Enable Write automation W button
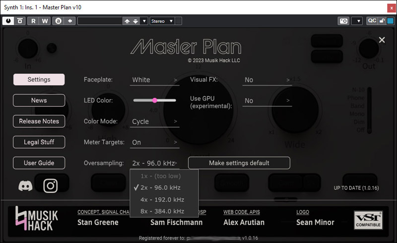This screenshot has width=397, height=243. pos(45,21)
